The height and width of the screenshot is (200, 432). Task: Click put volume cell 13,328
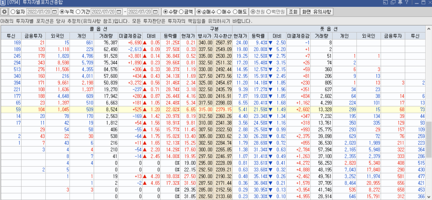322,110
